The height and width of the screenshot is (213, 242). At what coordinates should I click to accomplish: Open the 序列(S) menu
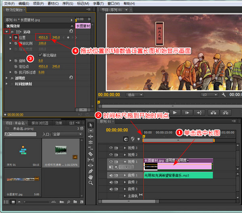(68, 3)
